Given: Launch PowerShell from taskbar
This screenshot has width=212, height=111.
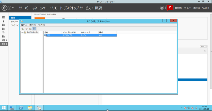Looking at the screenshot, I should pos(21,108).
